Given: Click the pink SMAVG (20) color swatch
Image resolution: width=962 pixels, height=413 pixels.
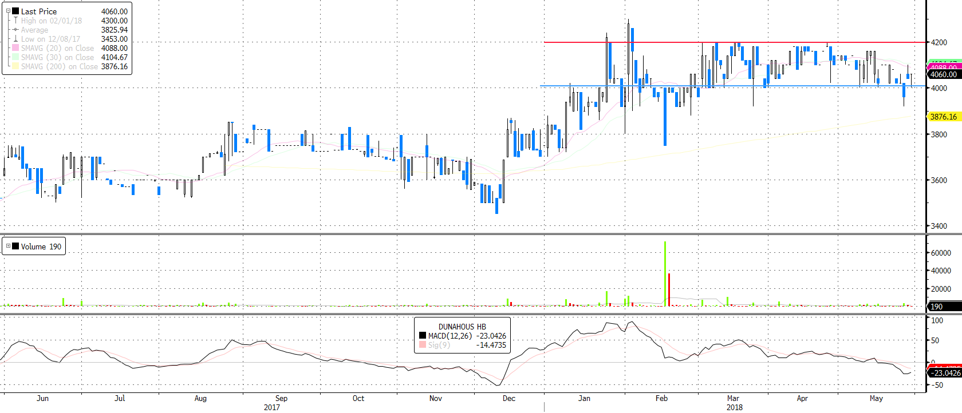Looking at the screenshot, I should (x=15, y=48).
